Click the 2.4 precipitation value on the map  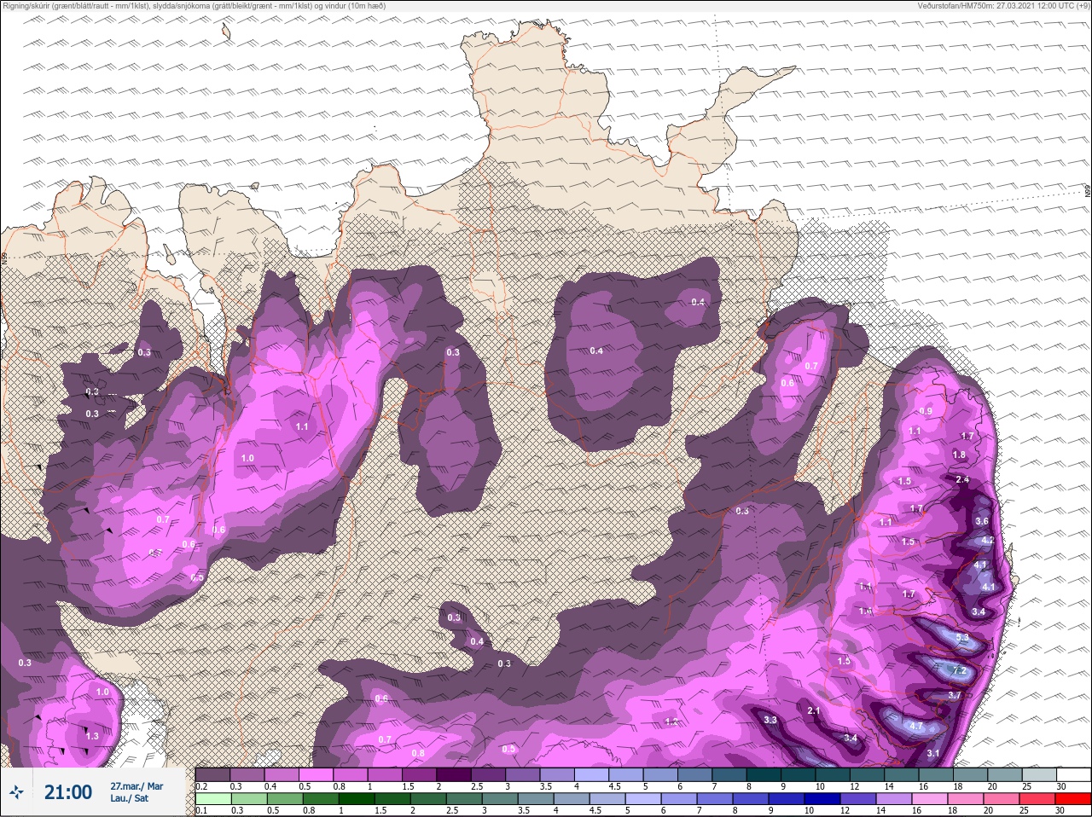click(963, 480)
